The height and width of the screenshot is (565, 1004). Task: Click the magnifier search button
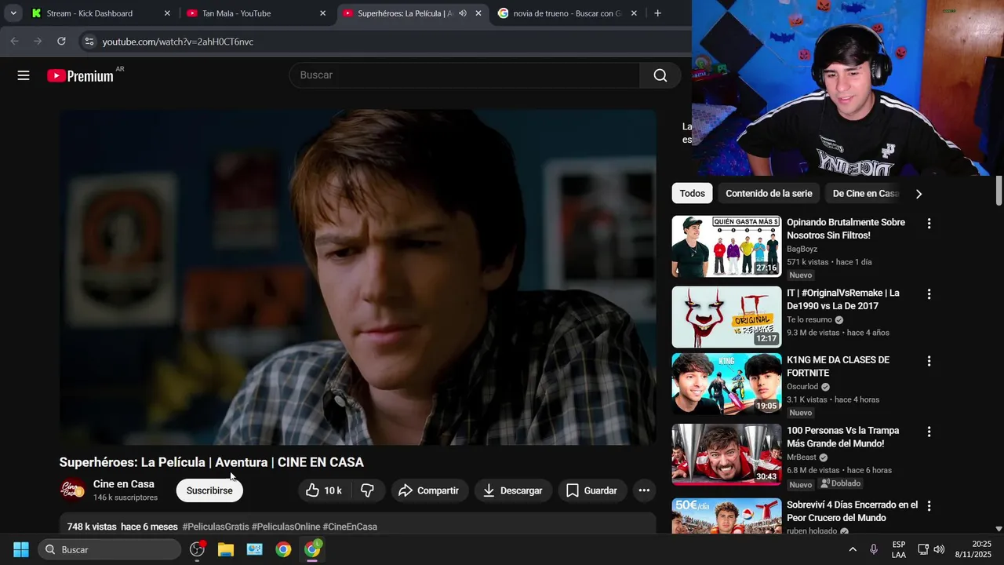(x=660, y=75)
